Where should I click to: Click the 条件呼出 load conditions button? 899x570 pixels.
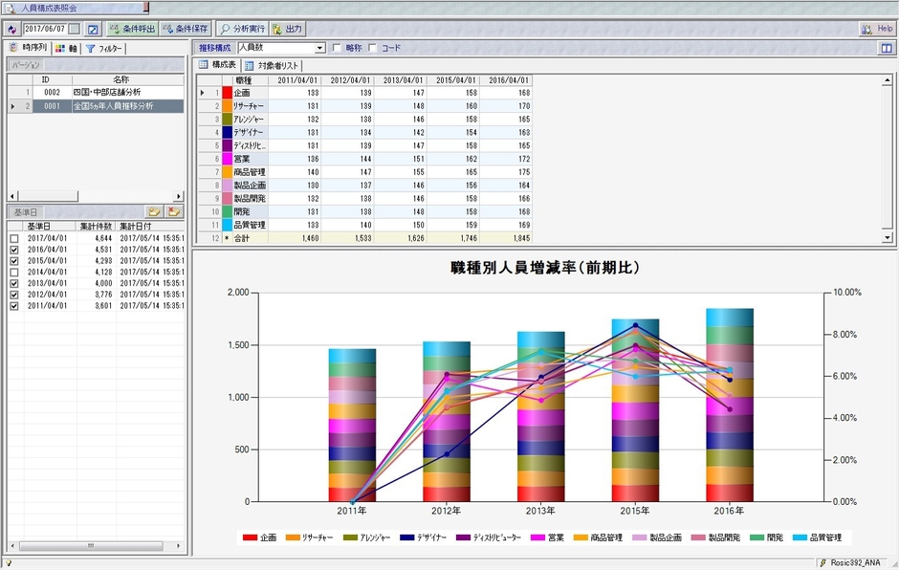click(x=131, y=29)
